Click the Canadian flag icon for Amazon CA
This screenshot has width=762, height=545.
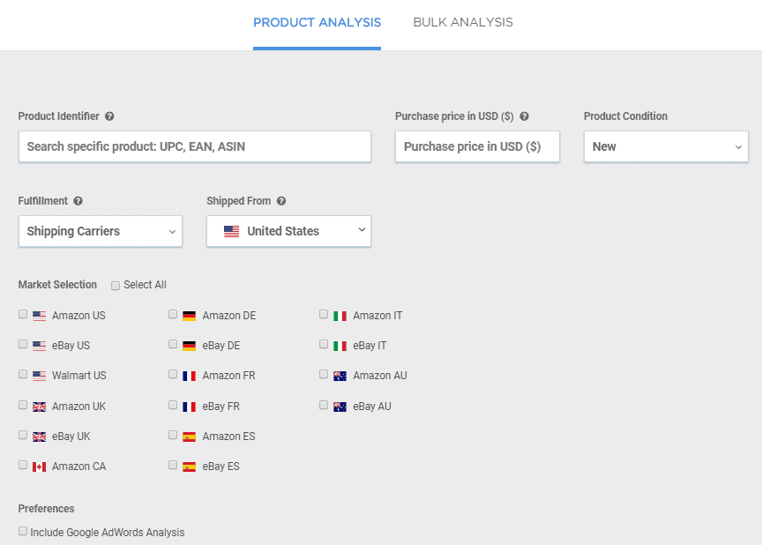tap(39, 467)
